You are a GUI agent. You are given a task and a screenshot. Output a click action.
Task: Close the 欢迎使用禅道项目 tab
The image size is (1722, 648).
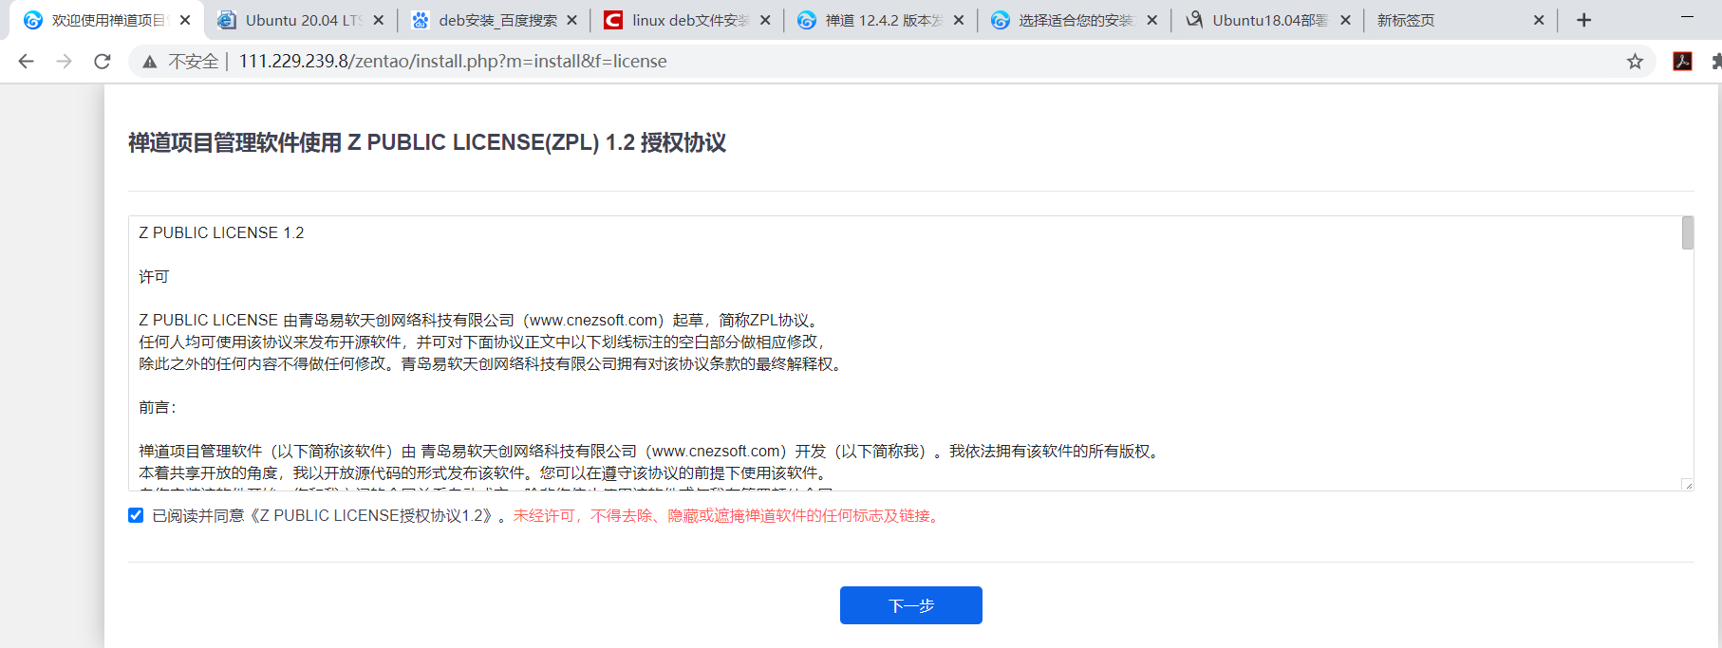(x=185, y=20)
